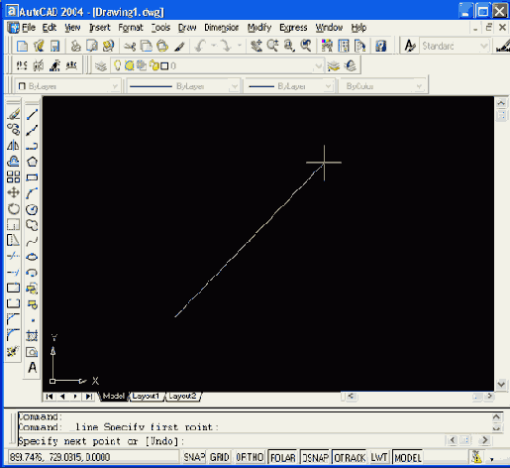This screenshot has width=510, height=468.
Task: Toggle GRID display in status bar
Action: point(219,457)
